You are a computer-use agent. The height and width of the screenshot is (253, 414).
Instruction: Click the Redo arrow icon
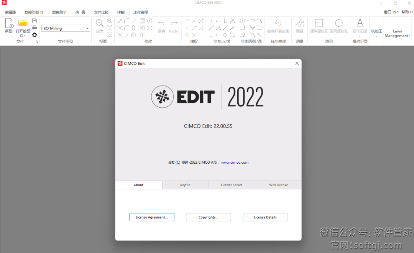[x=174, y=23]
